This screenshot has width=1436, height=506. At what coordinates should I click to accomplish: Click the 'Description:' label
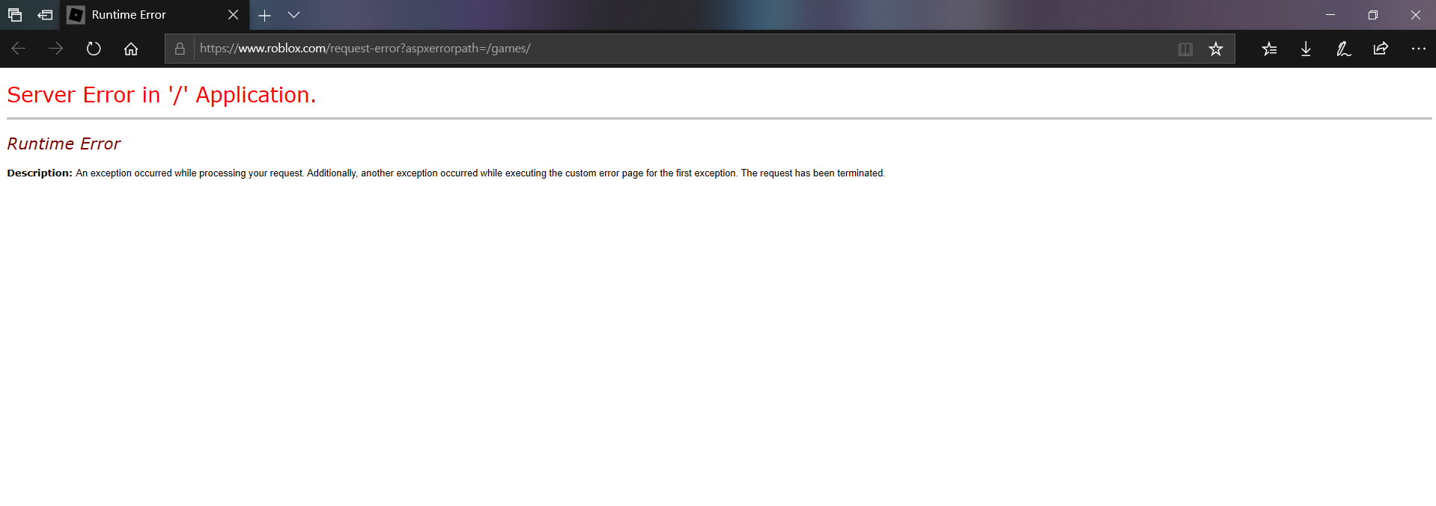40,173
